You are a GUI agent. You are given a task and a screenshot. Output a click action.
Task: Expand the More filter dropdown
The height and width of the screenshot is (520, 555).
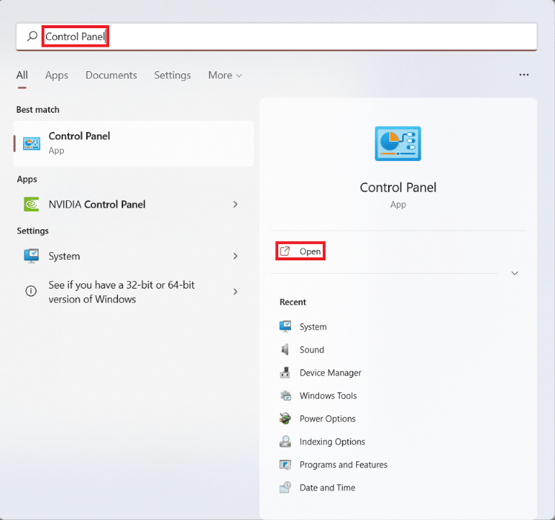click(x=225, y=75)
